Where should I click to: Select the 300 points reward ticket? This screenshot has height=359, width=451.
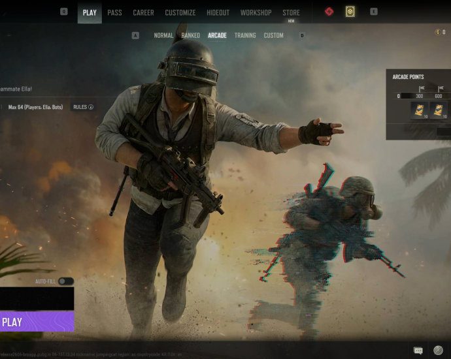pyautogui.click(x=420, y=110)
